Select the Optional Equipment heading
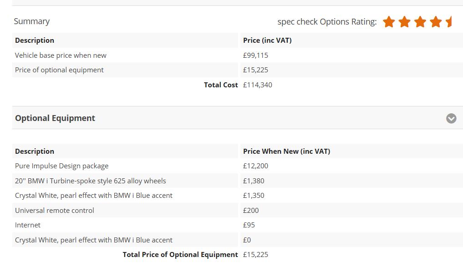Image resolution: width=463 pixels, height=267 pixels. pos(55,118)
